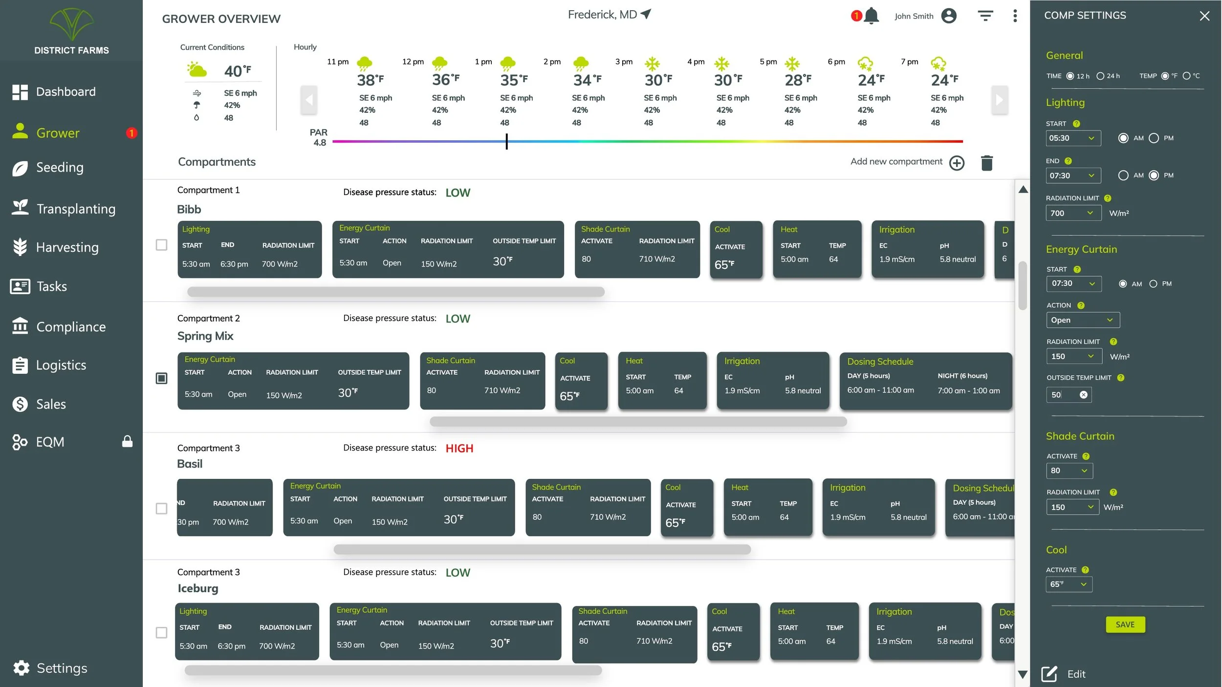Open help icon for Outside Temp Limit
Image resolution: width=1222 pixels, height=687 pixels.
click(1121, 378)
